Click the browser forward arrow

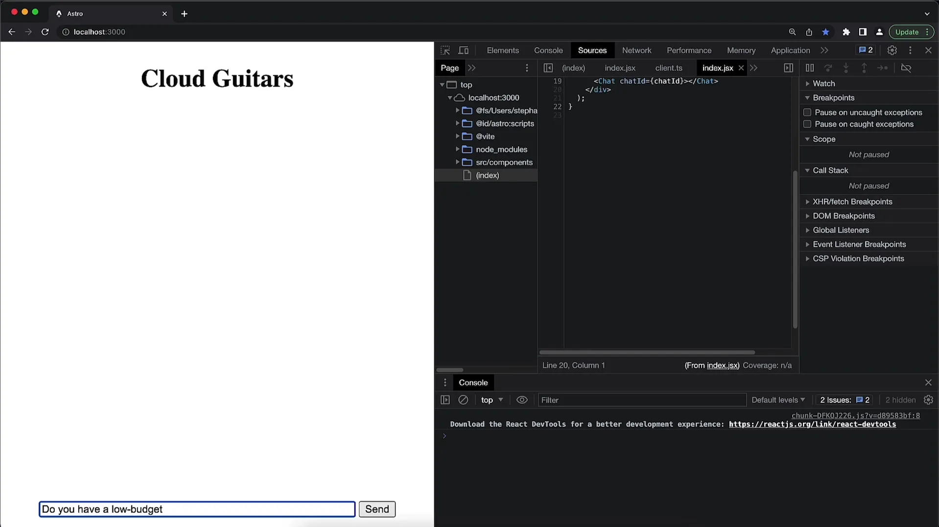coord(28,32)
